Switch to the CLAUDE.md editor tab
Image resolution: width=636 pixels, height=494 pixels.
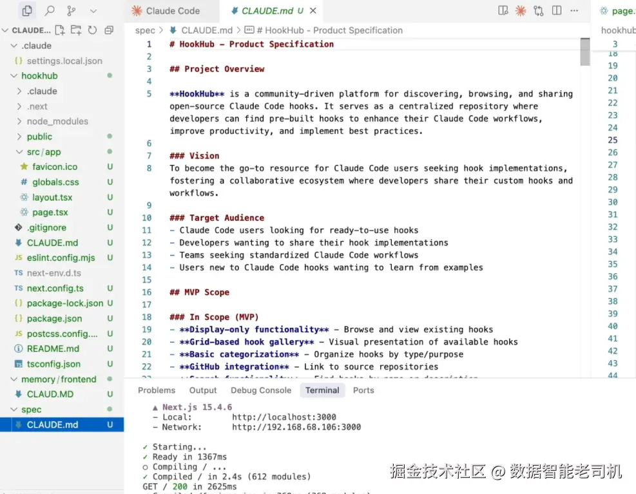coord(267,11)
